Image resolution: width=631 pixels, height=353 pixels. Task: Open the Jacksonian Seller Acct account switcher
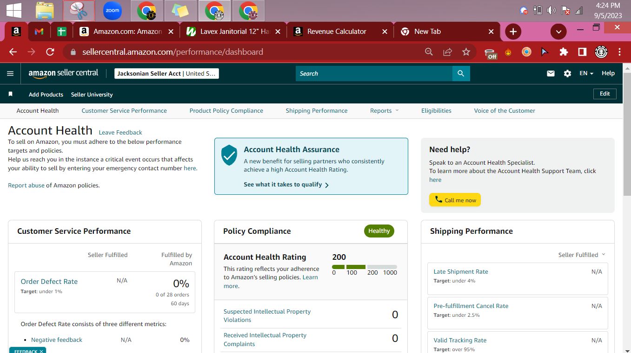click(x=166, y=73)
